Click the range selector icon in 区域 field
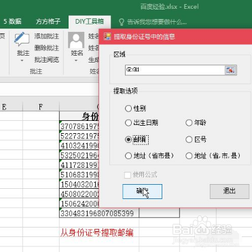Viewport: 252px width, 252px height. [x=230, y=70]
